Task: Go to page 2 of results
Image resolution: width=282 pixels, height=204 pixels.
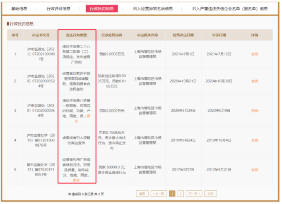Action: [181, 194]
